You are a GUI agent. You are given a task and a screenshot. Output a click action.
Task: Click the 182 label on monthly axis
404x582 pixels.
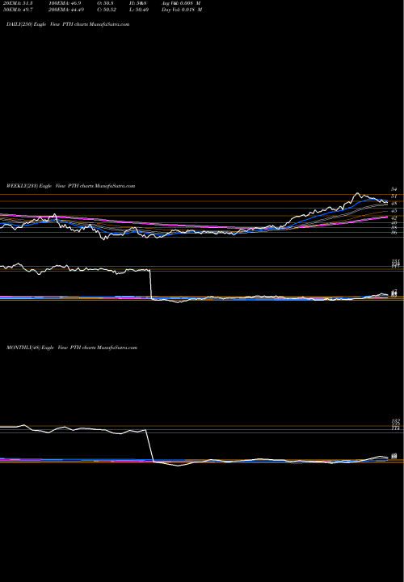395,421
